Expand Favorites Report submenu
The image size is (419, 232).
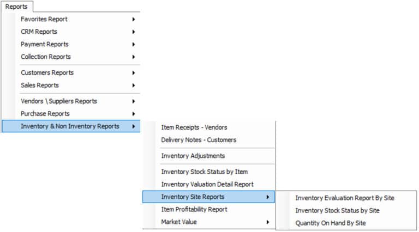pyautogui.click(x=44, y=19)
